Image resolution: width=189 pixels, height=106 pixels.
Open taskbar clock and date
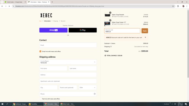click(180, 104)
